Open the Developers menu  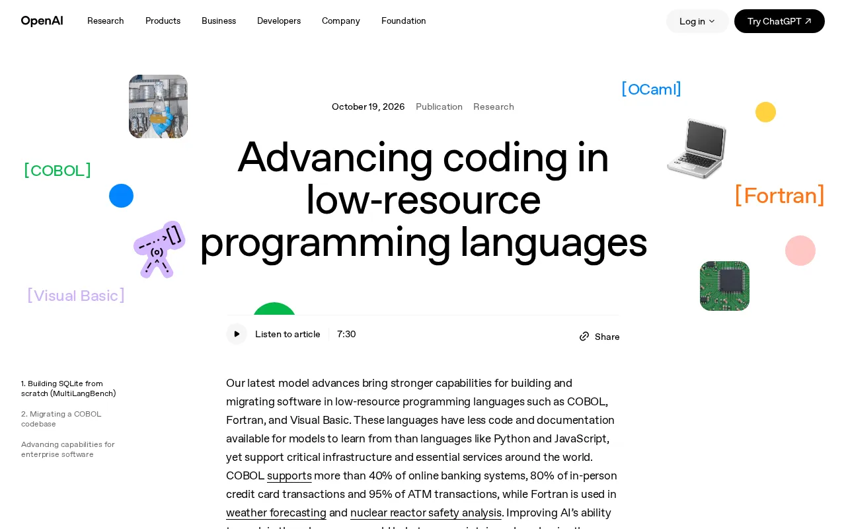[279, 21]
